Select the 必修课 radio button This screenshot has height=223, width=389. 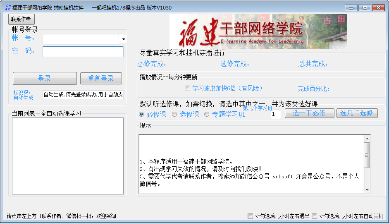(141, 114)
